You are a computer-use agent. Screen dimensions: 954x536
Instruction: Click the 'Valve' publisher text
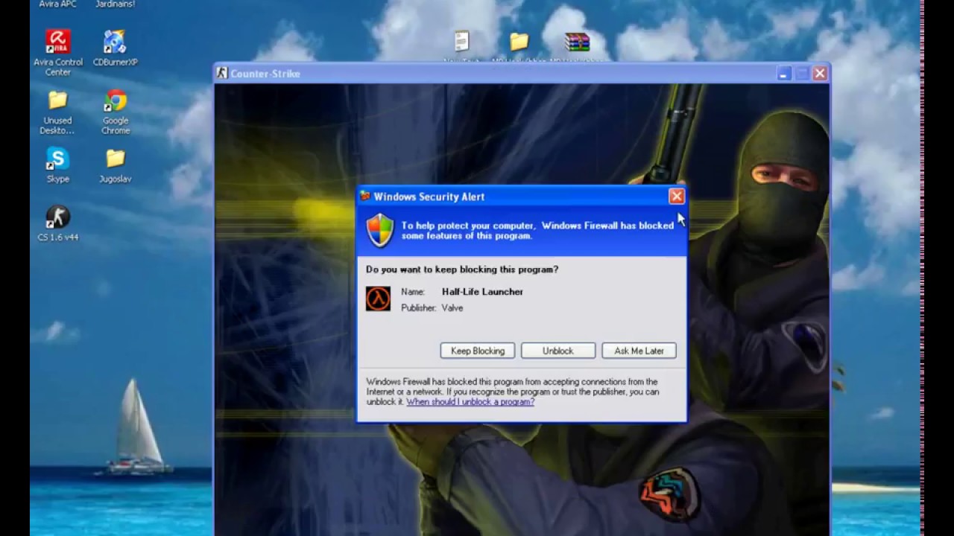pos(452,307)
